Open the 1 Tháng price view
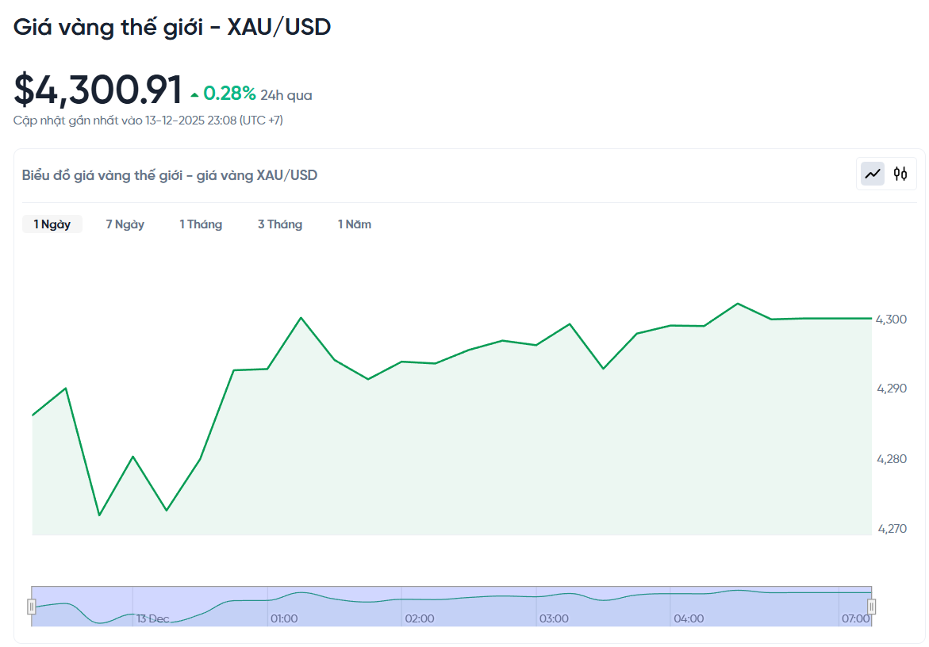 pyautogui.click(x=201, y=224)
